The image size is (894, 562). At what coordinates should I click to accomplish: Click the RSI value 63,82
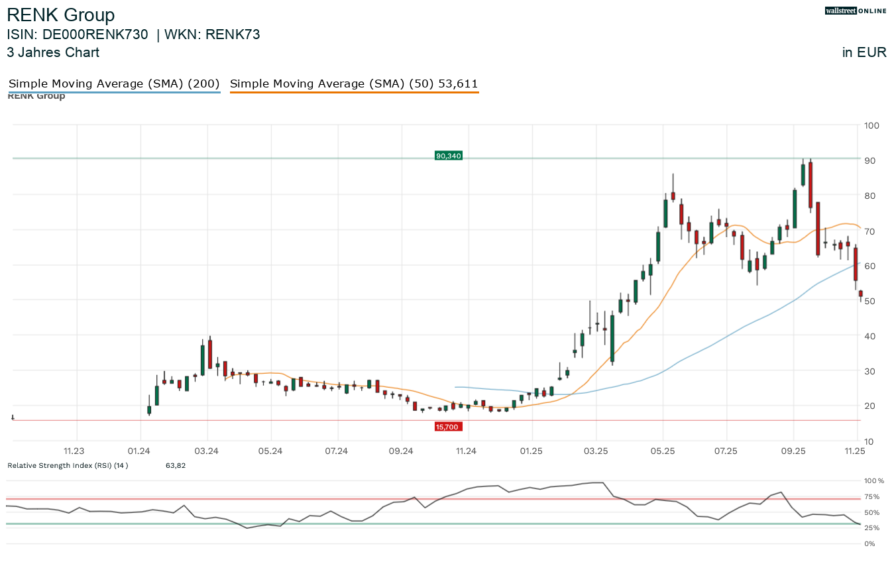tap(176, 466)
